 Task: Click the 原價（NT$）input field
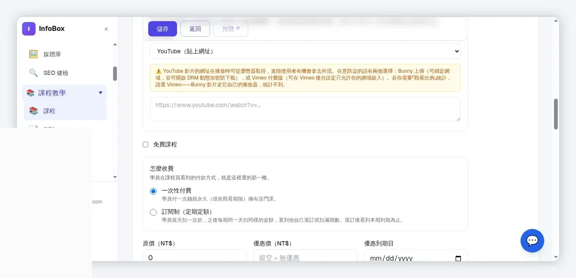195,256
